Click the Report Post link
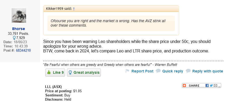Viewport: 225px width, 103px height. point(142,71)
